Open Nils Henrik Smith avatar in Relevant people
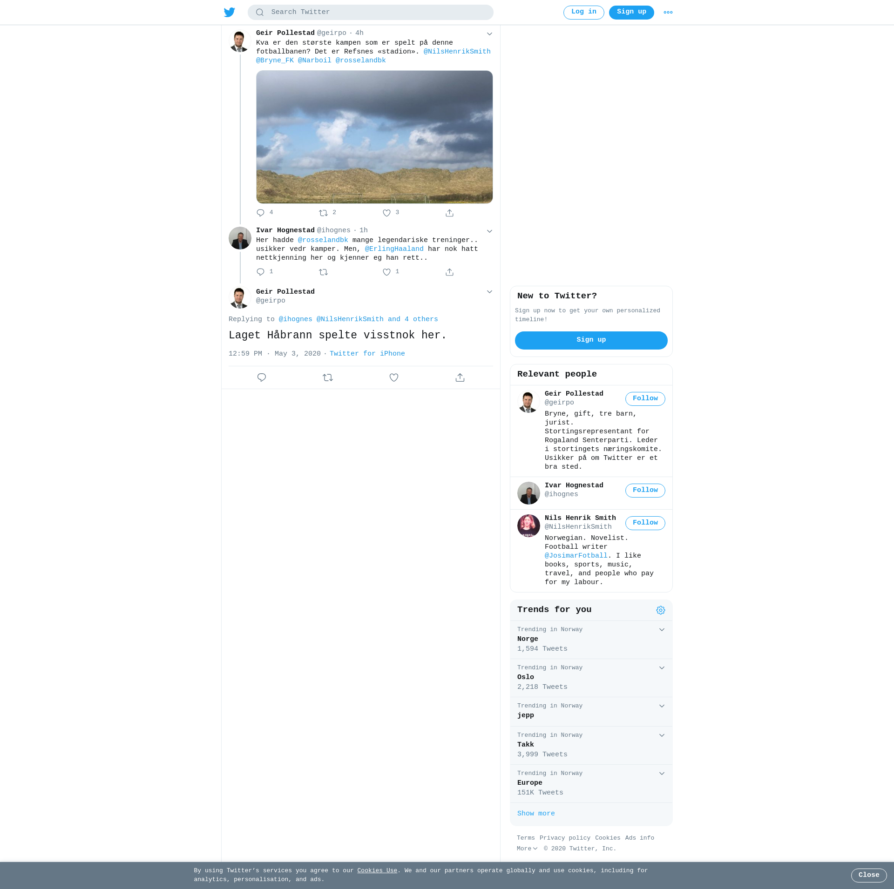The height and width of the screenshot is (889, 894). 528,525
